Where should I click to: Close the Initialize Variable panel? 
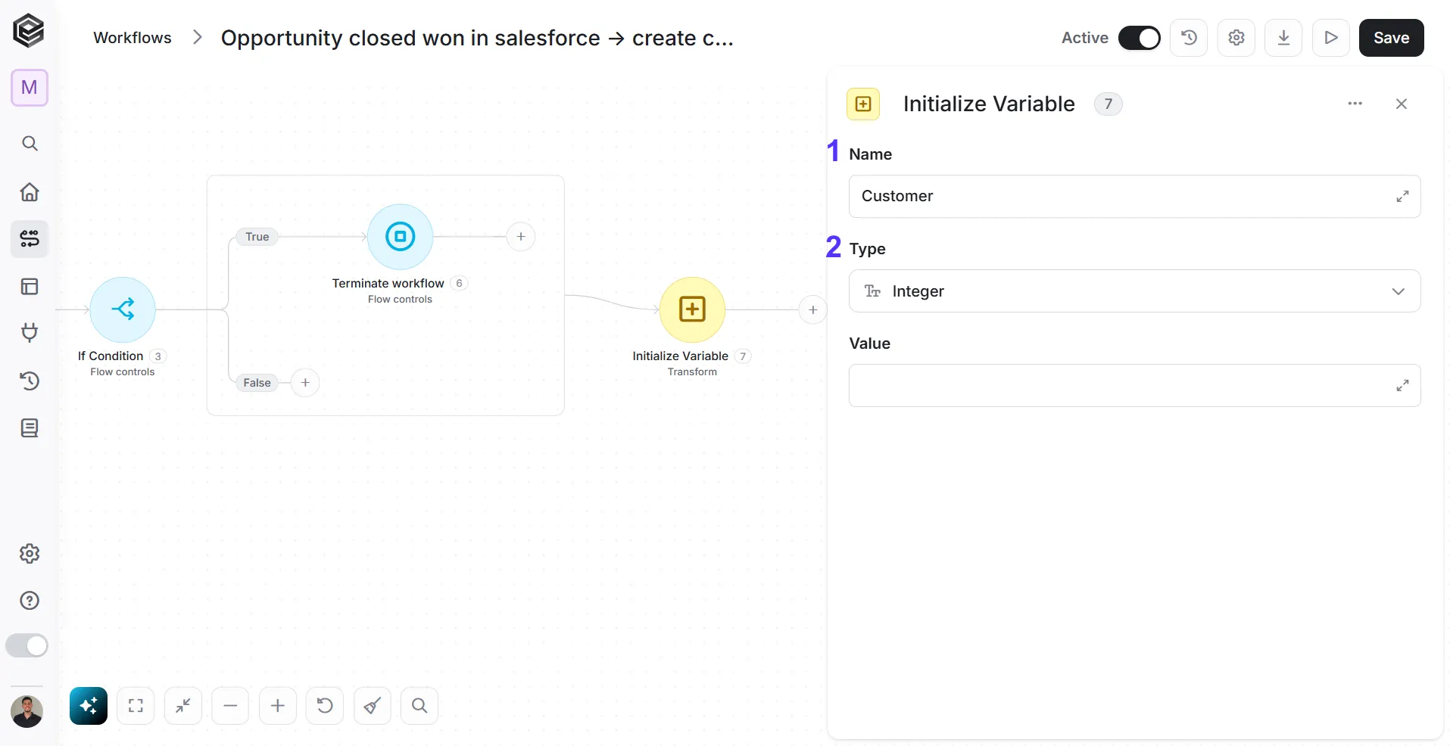coord(1402,104)
